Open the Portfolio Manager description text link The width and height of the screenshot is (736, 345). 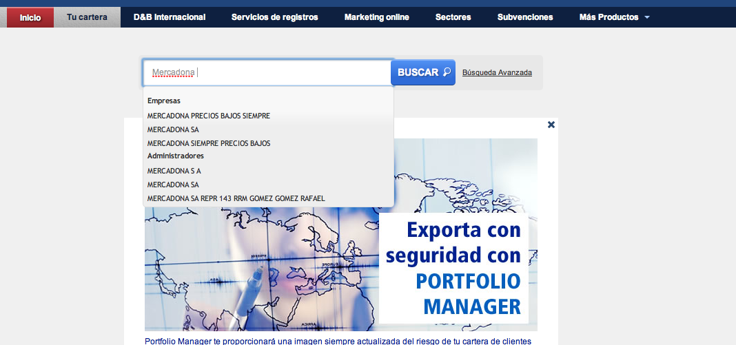click(338, 340)
